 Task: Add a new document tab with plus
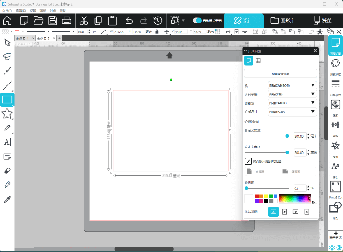59,38
